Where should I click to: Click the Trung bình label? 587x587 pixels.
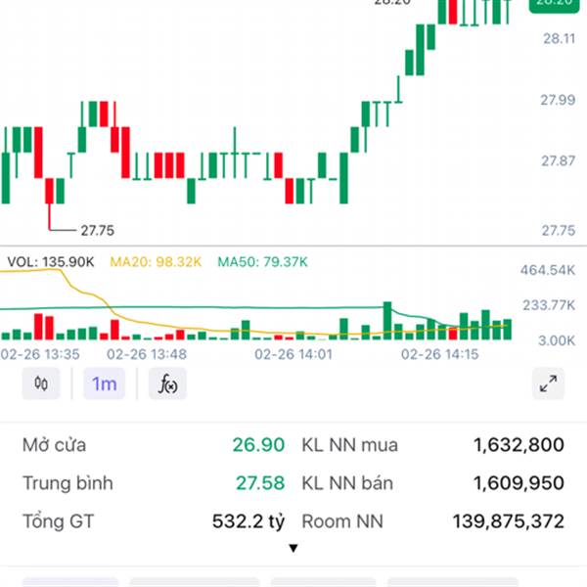pos(68,483)
